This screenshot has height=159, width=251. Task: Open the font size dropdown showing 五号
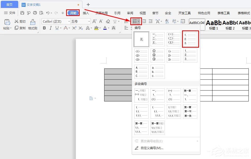tap(89, 21)
